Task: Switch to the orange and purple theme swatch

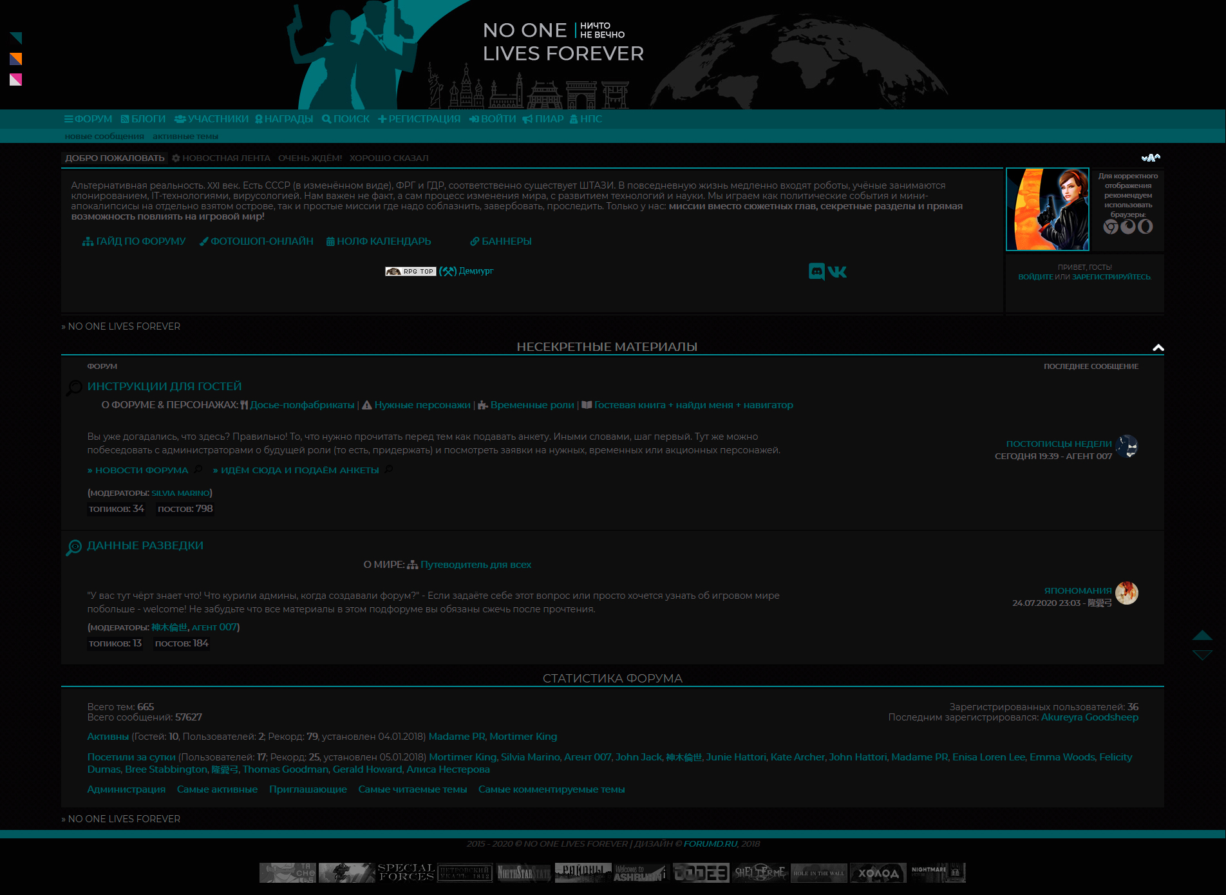Action: click(16, 59)
